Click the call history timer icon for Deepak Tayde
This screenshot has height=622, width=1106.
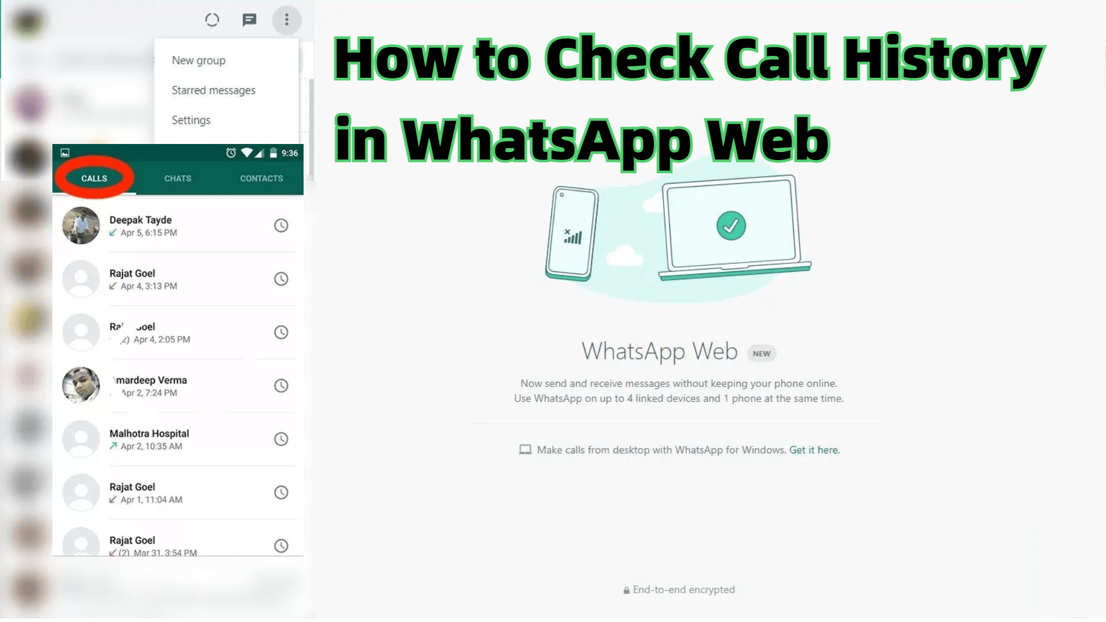pyautogui.click(x=281, y=225)
